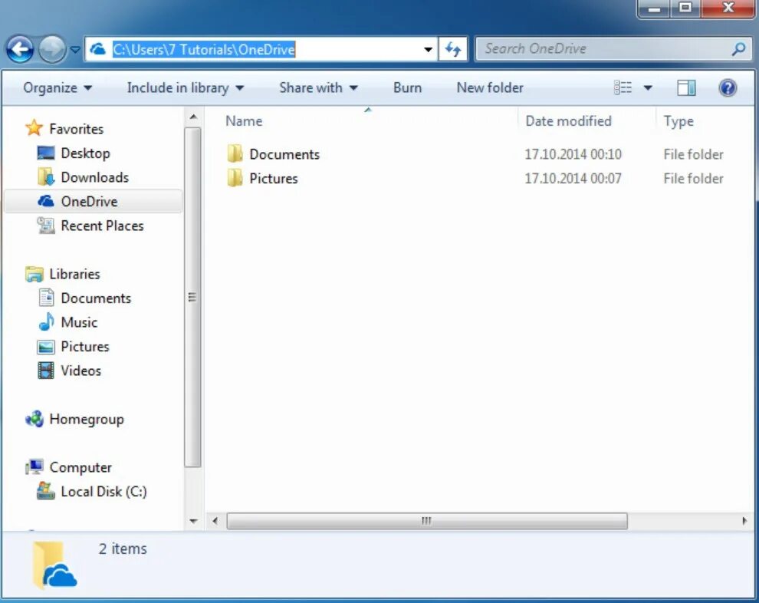Screen dimensions: 759x603
Task: Refresh the folder with the refresh button
Action: [453, 49]
